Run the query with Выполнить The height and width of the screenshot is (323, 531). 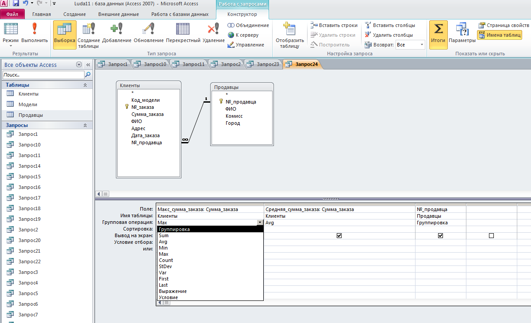tap(35, 33)
